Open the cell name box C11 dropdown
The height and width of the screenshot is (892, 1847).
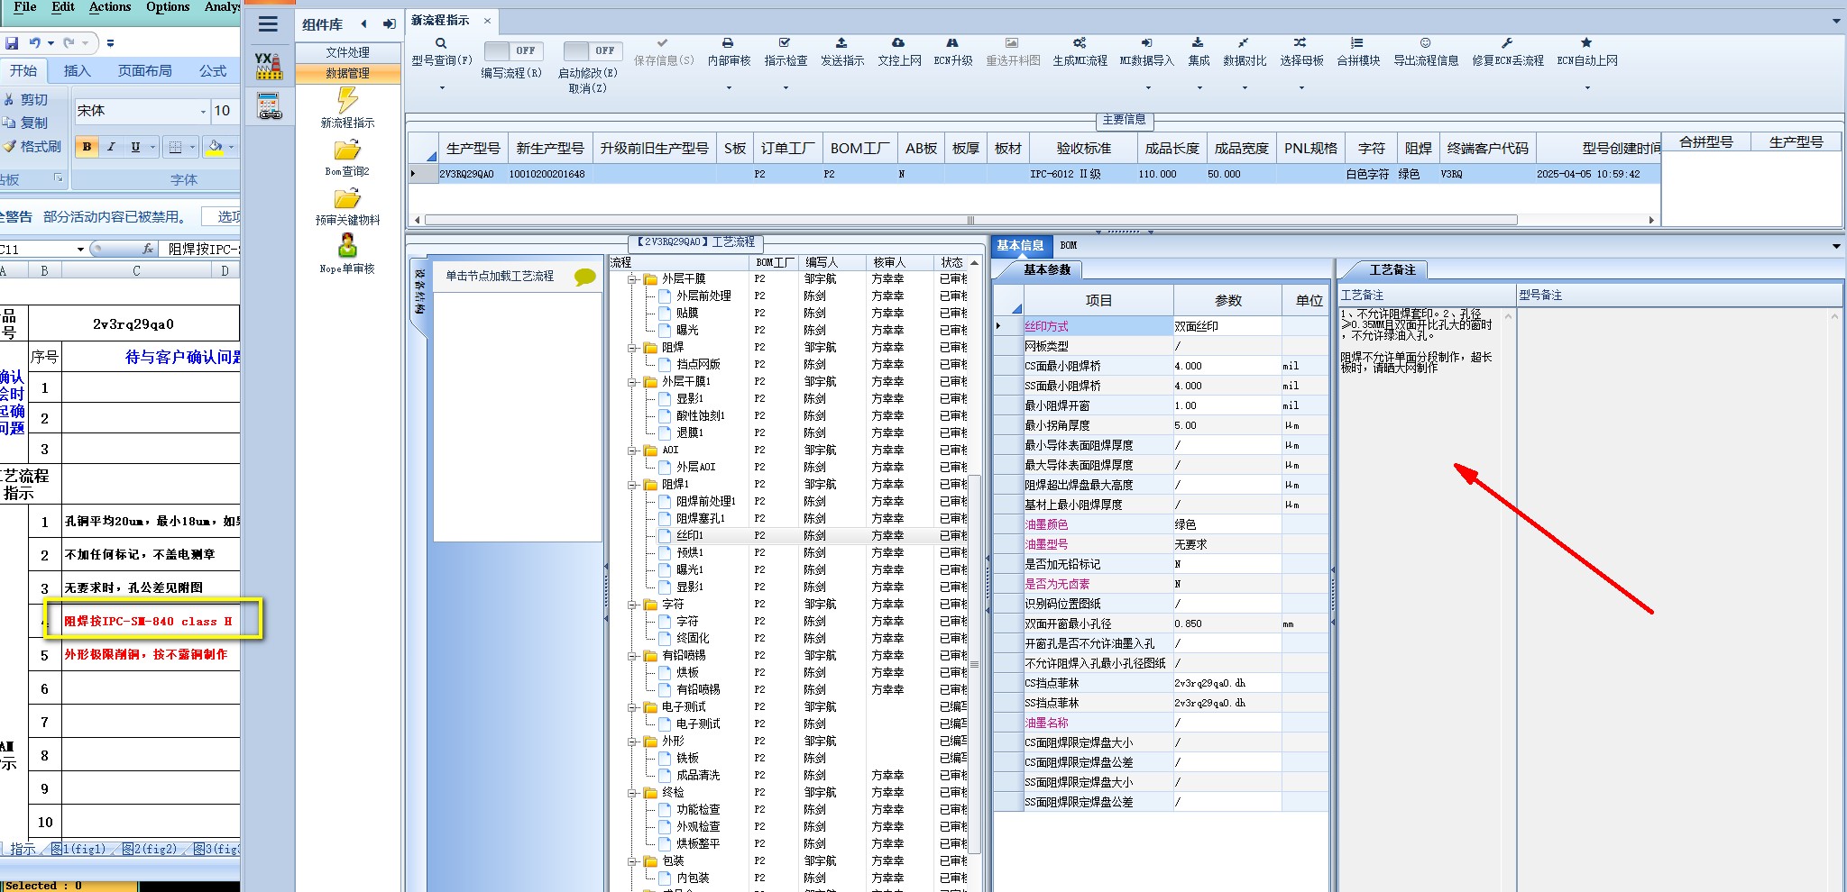tap(80, 250)
